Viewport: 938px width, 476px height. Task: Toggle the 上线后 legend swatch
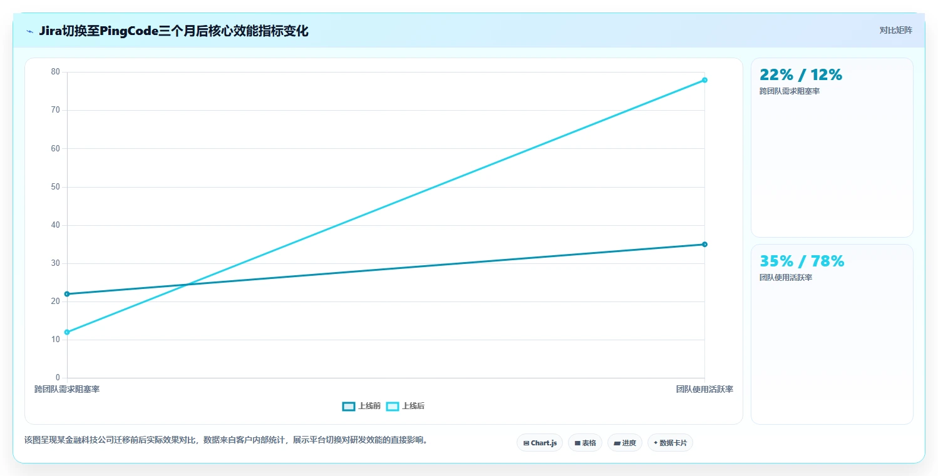[x=393, y=407]
